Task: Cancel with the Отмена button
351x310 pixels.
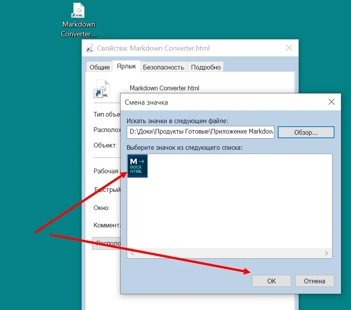Action: point(314,281)
